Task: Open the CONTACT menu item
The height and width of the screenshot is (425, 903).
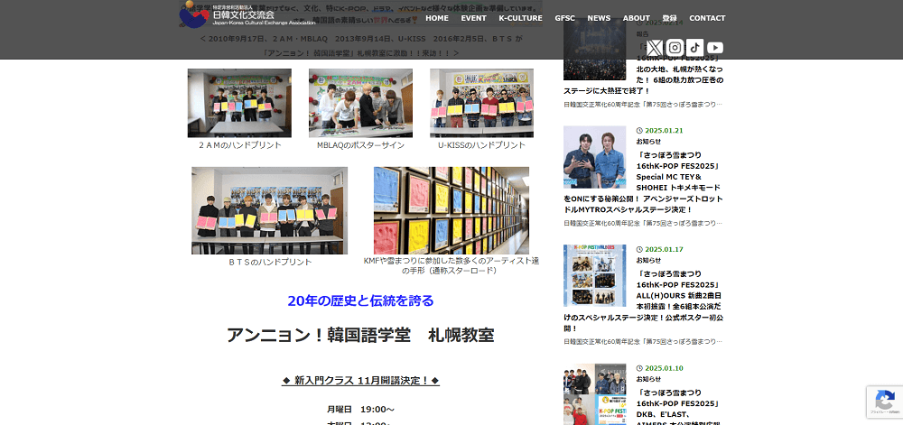Action: [x=707, y=18]
